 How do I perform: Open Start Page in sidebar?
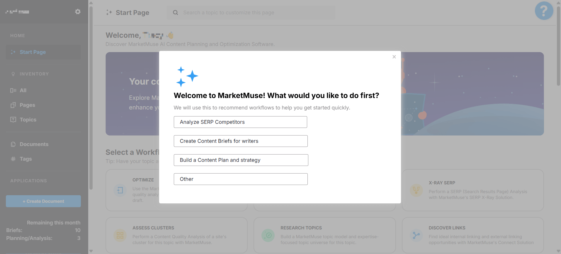(x=43, y=52)
